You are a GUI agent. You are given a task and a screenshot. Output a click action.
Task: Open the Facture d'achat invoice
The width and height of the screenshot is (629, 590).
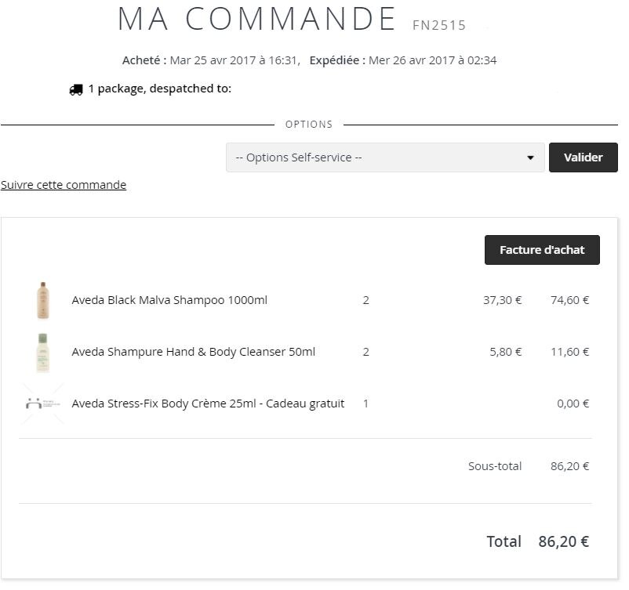pyautogui.click(x=542, y=250)
